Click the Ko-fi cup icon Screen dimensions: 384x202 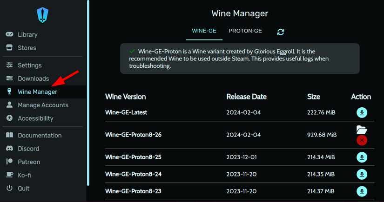click(x=9, y=175)
